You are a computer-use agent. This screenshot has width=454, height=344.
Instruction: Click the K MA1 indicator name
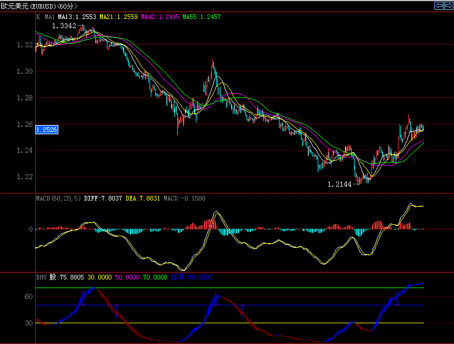coord(46,17)
